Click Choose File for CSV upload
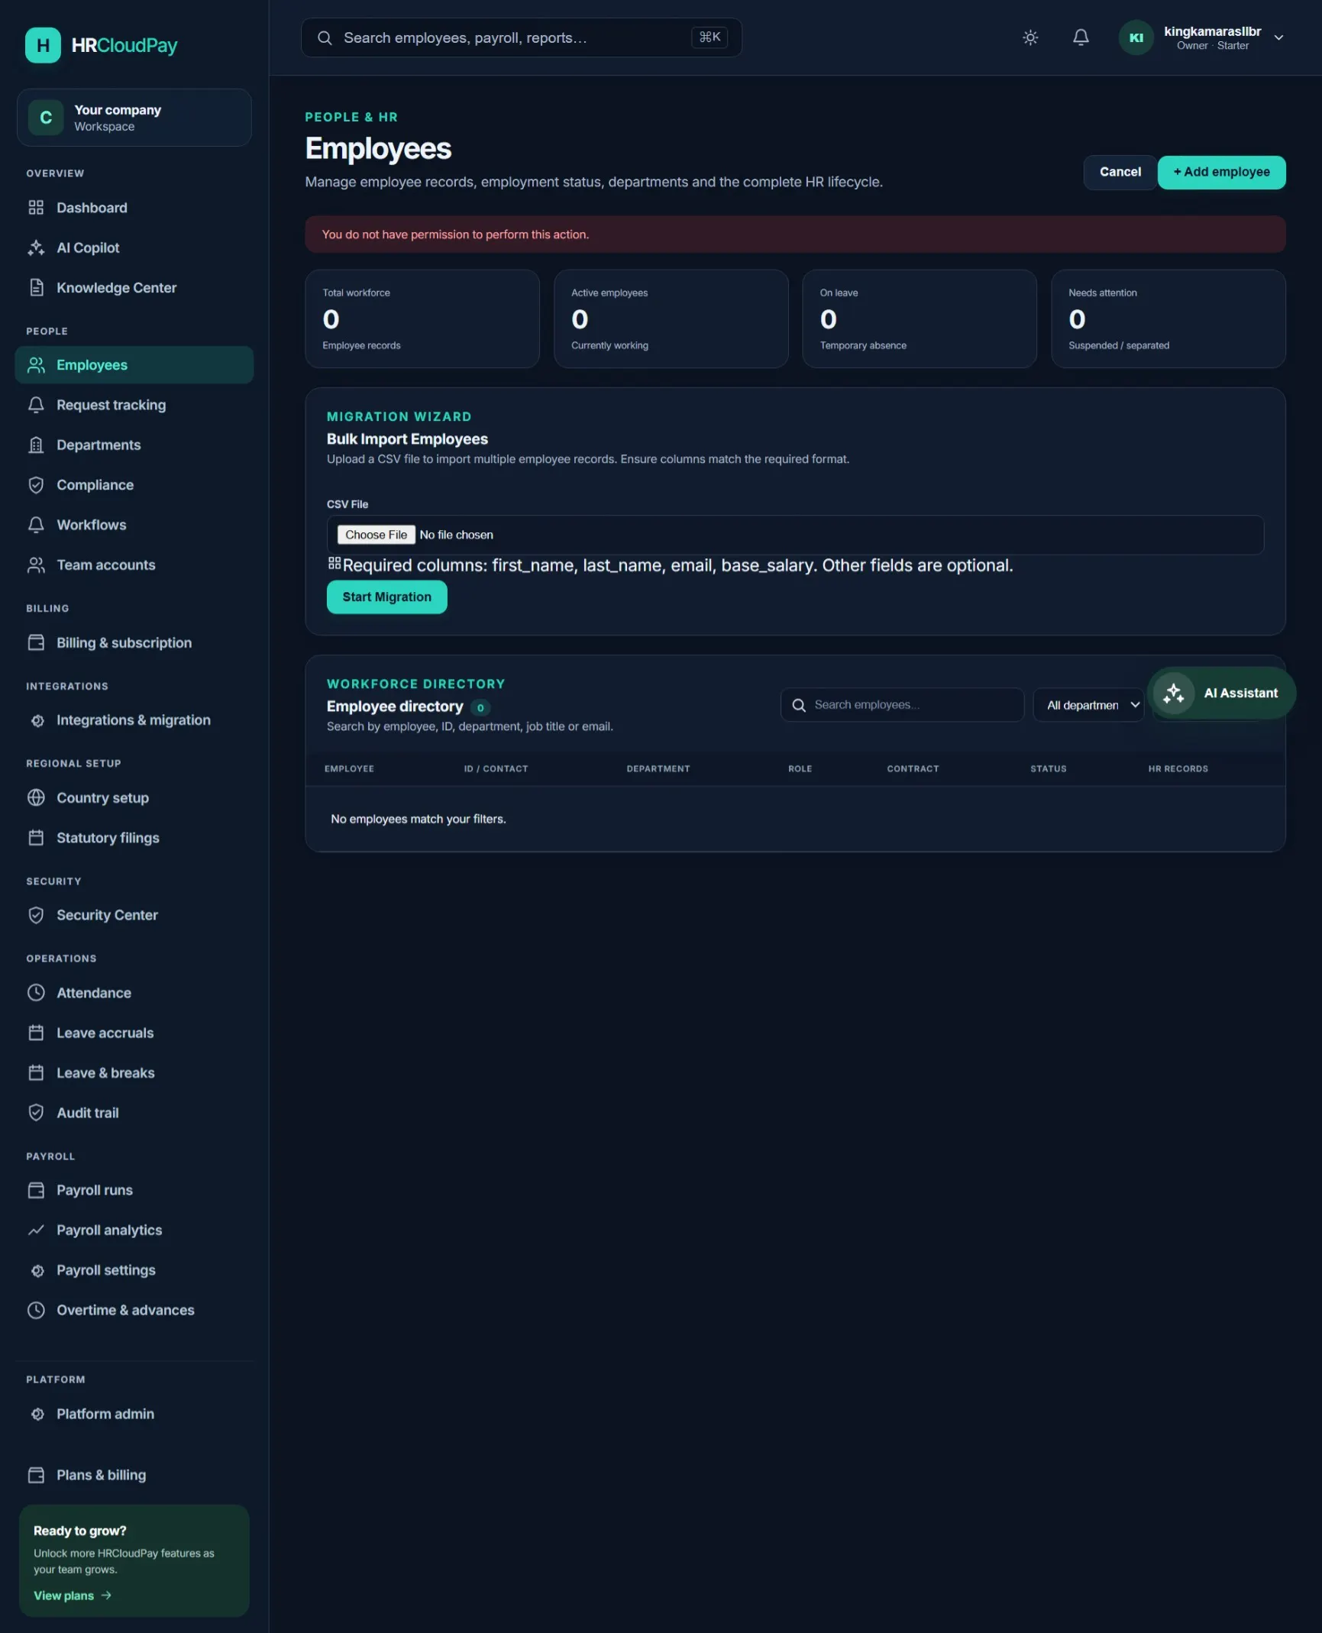The width and height of the screenshot is (1322, 1633). pos(376,535)
